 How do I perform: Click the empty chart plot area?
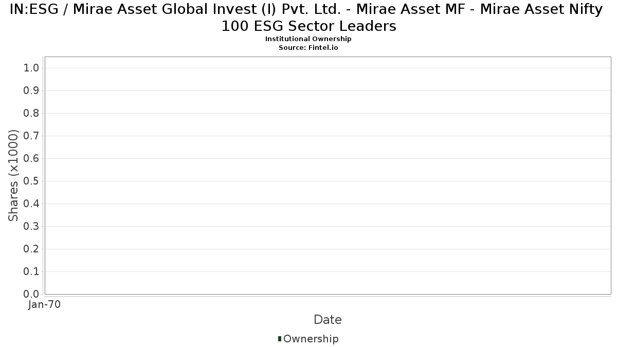328,175
